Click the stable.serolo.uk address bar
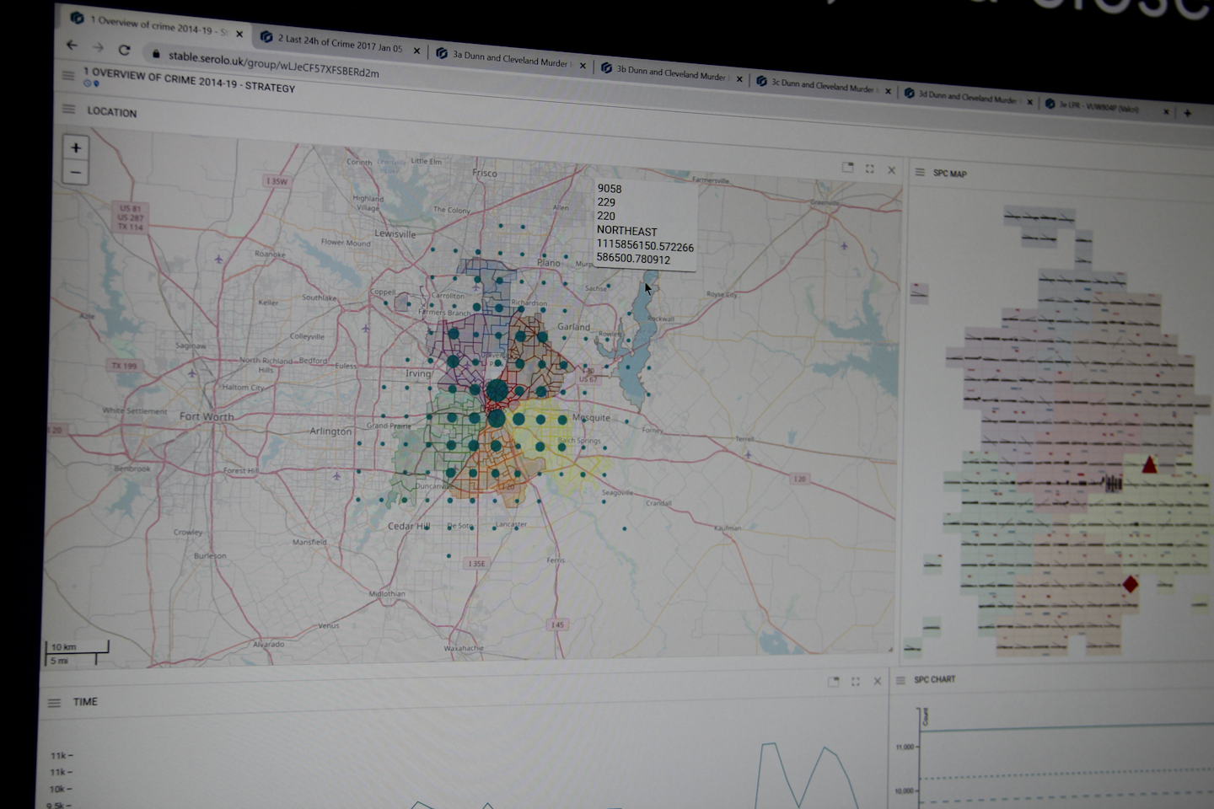 (x=273, y=64)
